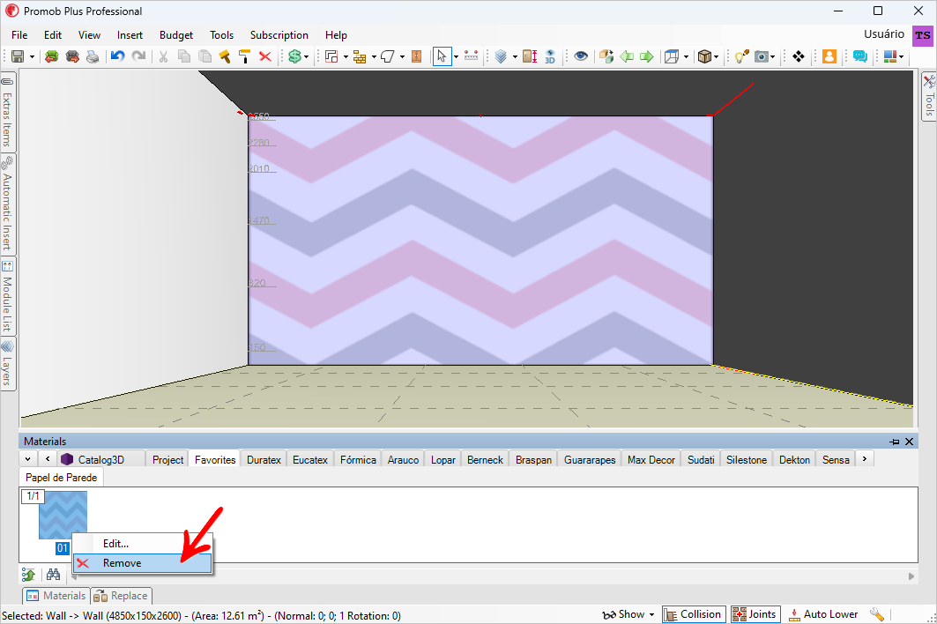Open the Layers side panel tab
The width and height of the screenshot is (937, 624).
coord(7,365)
